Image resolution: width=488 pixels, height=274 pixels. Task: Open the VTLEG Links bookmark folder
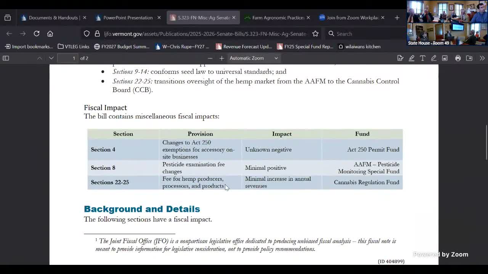pyautogui.click(x=74, y=46)
